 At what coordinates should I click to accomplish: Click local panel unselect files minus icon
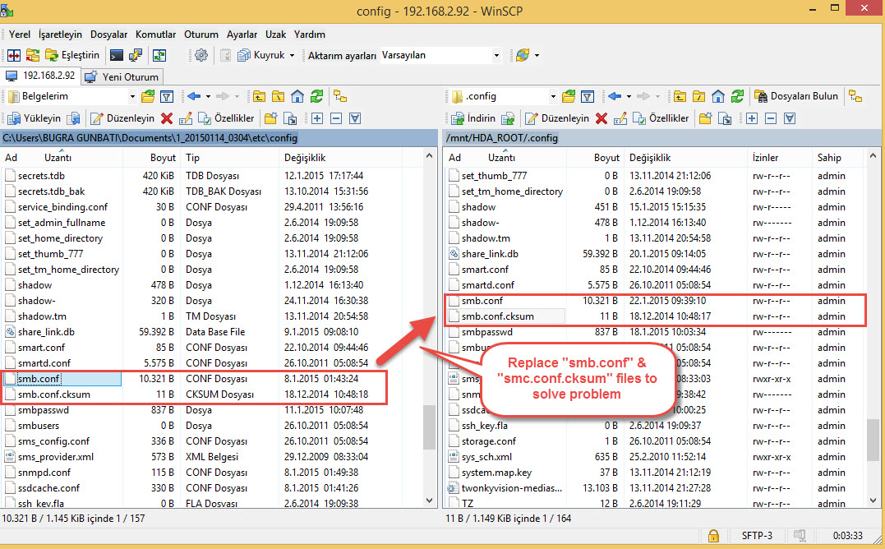tap(336, 118)
